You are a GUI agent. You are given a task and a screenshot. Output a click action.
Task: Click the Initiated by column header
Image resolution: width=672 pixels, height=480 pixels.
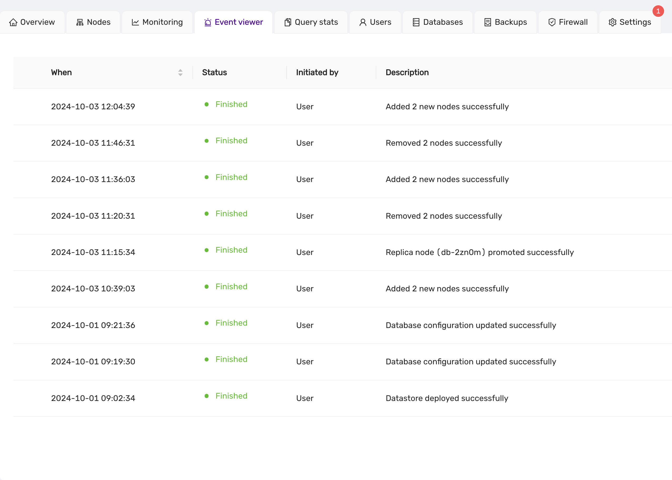coord(317,73)
